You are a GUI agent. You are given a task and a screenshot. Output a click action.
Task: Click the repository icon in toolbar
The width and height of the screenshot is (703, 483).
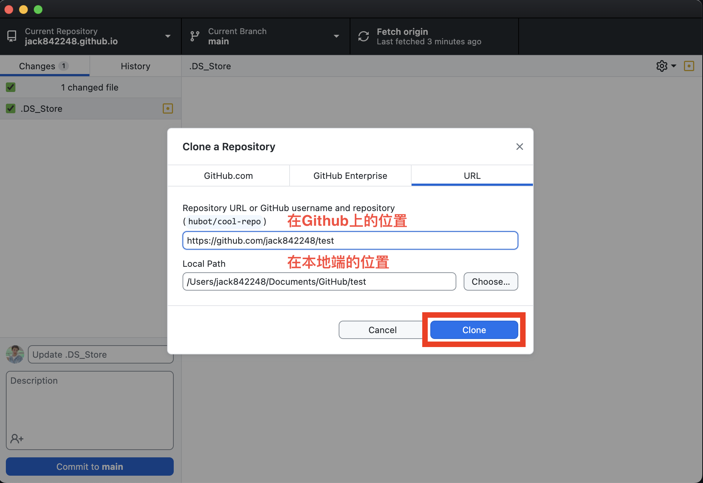[12, 36]
